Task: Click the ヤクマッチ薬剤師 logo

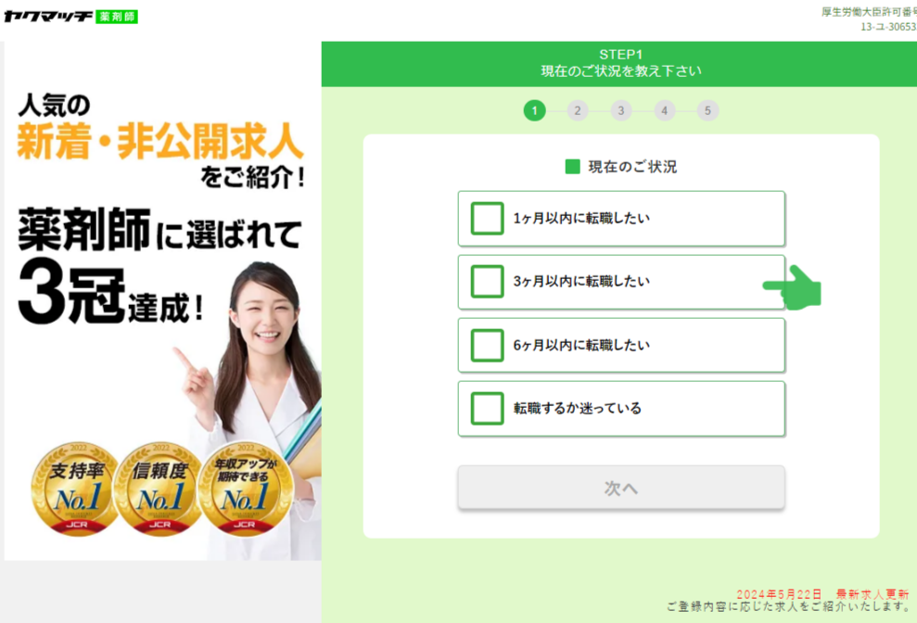Action: point(70,17)
